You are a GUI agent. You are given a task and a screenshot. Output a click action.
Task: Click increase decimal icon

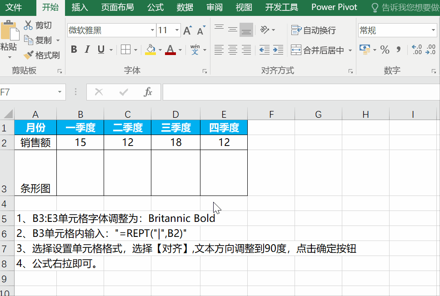[x=417, y=50]
